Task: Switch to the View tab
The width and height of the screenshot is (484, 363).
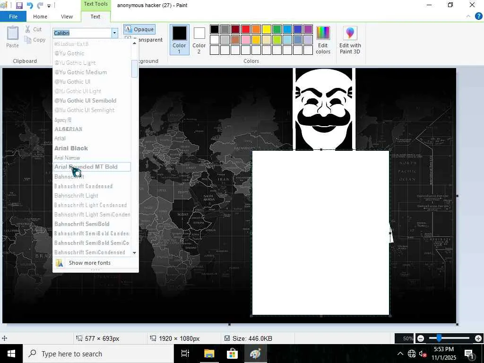Action: click(67, 17)
